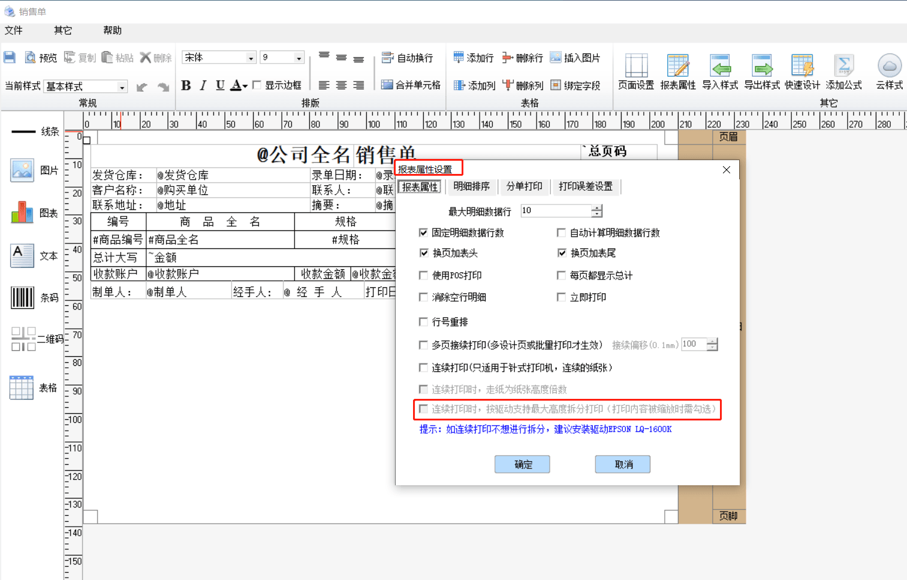
Task: Enable 多页接续打印 checkbox
Action: 423,345
